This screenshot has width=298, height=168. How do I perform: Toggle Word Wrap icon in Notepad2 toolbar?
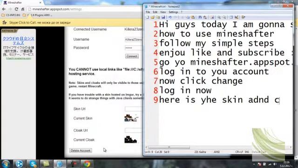coord(212,17)
